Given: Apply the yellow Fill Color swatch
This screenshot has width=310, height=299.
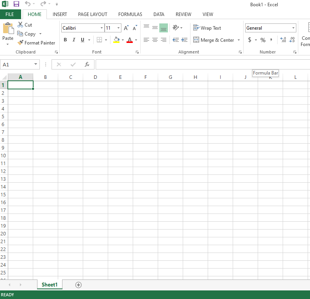Looking at the screenshot, I should pos(116,40).
